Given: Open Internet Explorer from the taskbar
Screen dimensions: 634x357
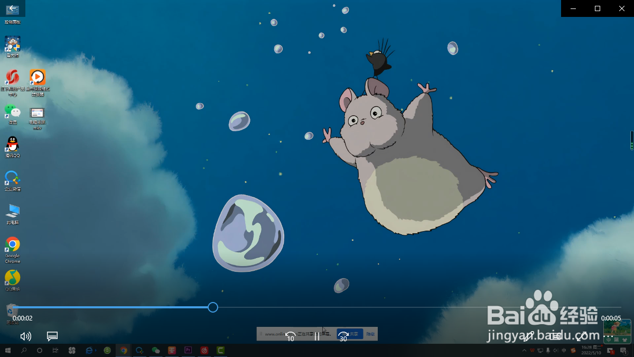Looking at the screenshot, I should tap(89, 350).
